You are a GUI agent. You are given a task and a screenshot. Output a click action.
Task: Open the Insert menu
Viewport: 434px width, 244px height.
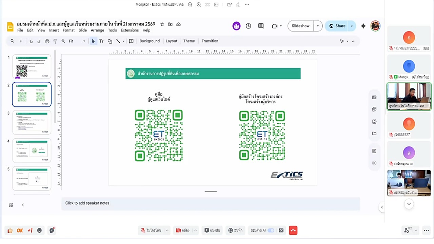54,30
